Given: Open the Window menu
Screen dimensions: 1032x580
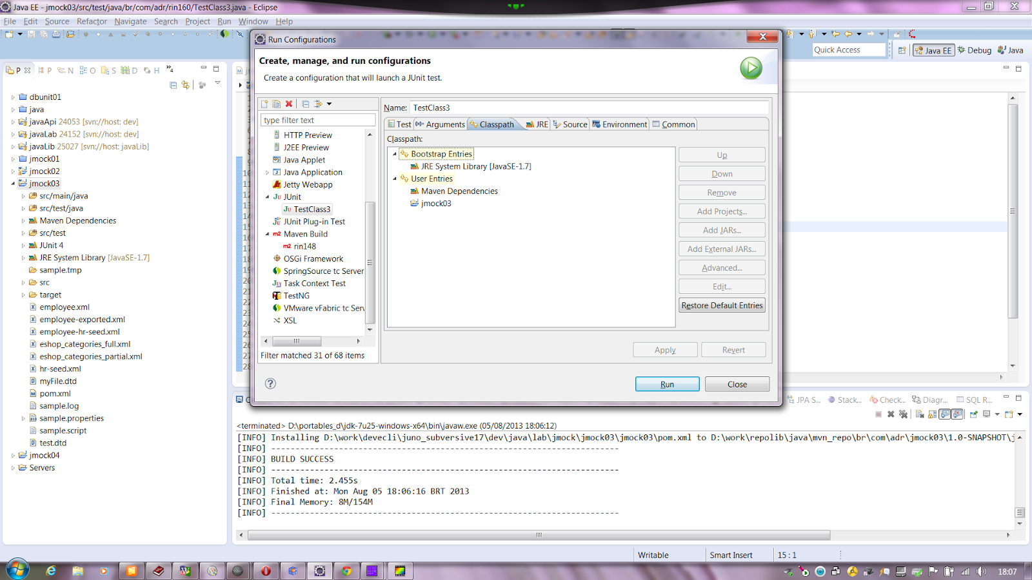Looking at the screenshot, I should coord(253,21).
